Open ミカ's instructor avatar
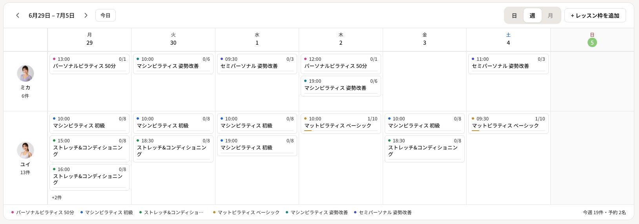This screenshot has width=639, height=224. coord(26,73)
